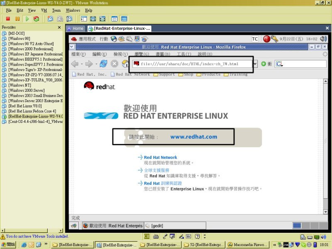This screenshot has width=332, height=249.
Task: Open the 全球支援服務 link
Action: pos(157,170)
